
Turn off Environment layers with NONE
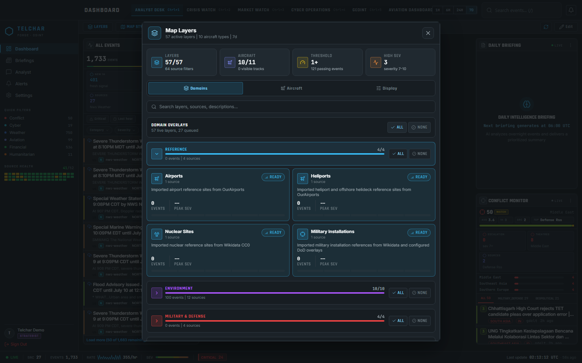click(420, 293)
